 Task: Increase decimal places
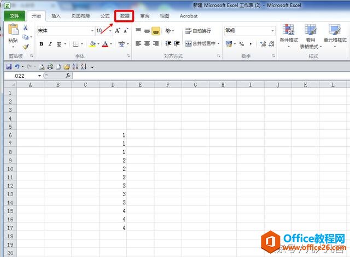point(262,44)
